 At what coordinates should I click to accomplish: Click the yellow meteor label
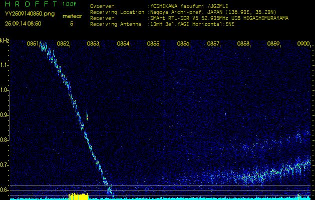coord(71,16)
